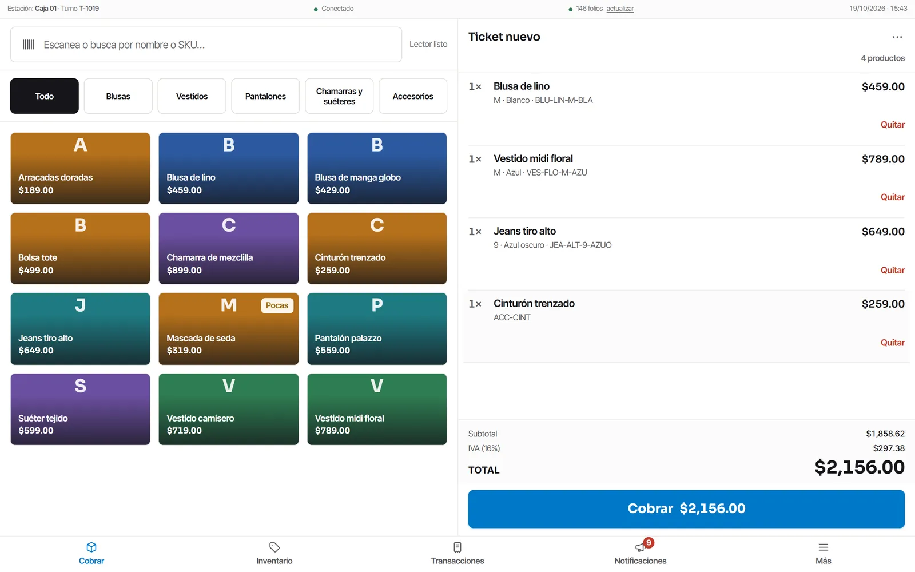Add Bolsa tote to the ticket

point(80,249)
